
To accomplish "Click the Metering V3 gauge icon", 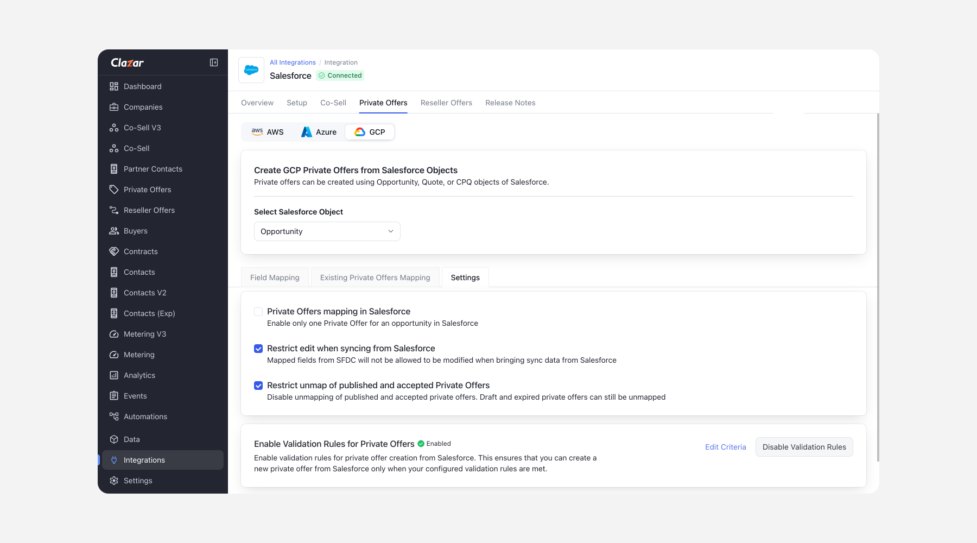I will click(x=114, y=334).
